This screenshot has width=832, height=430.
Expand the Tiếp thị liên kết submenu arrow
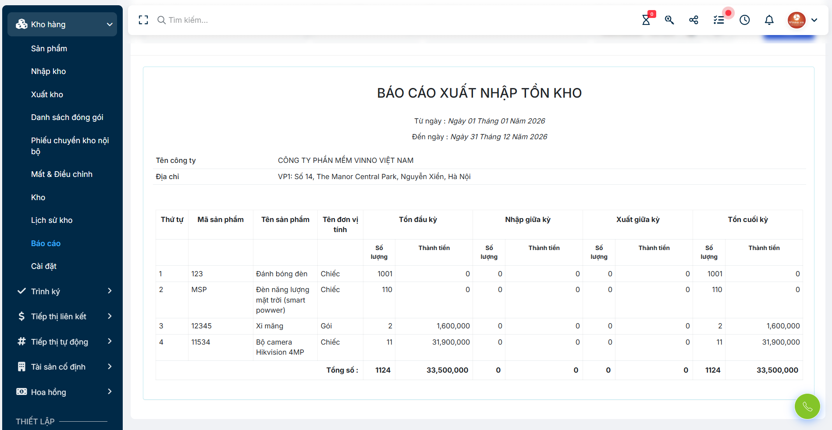click(110, 316)
